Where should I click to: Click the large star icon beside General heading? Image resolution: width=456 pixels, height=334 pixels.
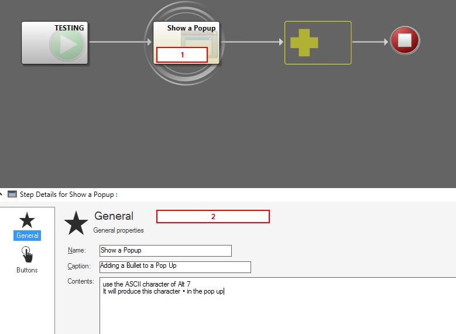click(76, 223)
